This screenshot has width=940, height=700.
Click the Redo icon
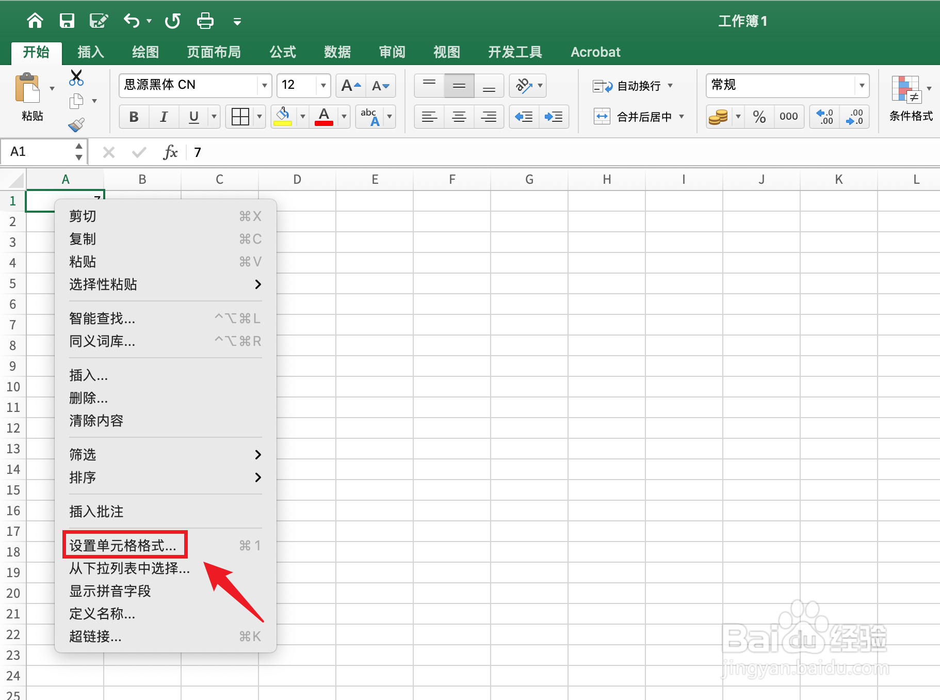click(x=173, y=21)
